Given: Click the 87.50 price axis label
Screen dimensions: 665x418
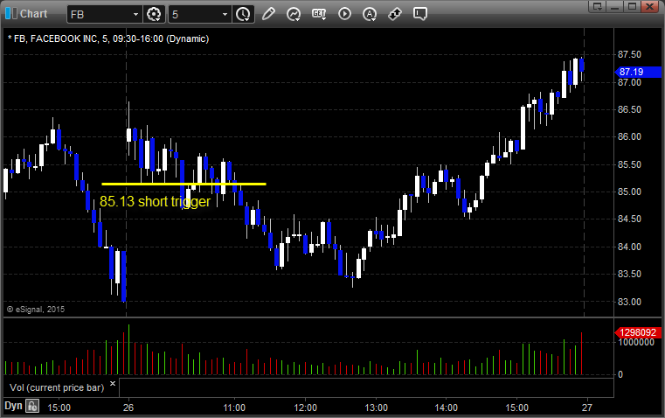Looking at the screenshot, I should point(629,54).
